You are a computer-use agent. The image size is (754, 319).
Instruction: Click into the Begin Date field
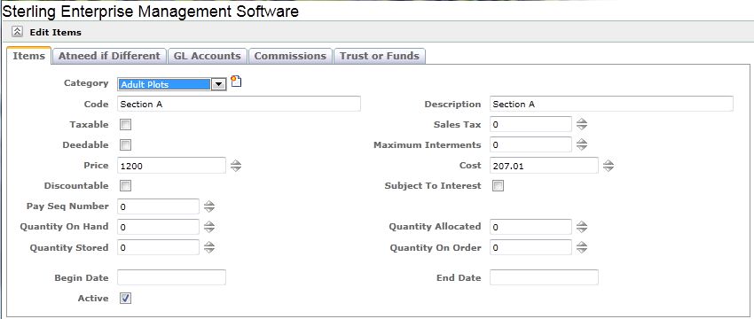[x=172, y=277]
